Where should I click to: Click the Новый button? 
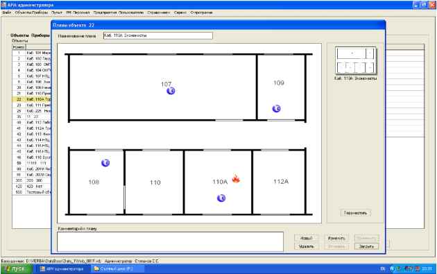[x=307, y=238]
